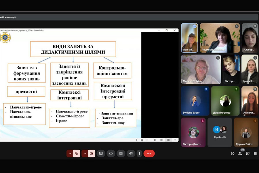Select Анжели... participant tile
Viewport: 259px width, 173px height.
pyautogui.click(x=250, y=101)
